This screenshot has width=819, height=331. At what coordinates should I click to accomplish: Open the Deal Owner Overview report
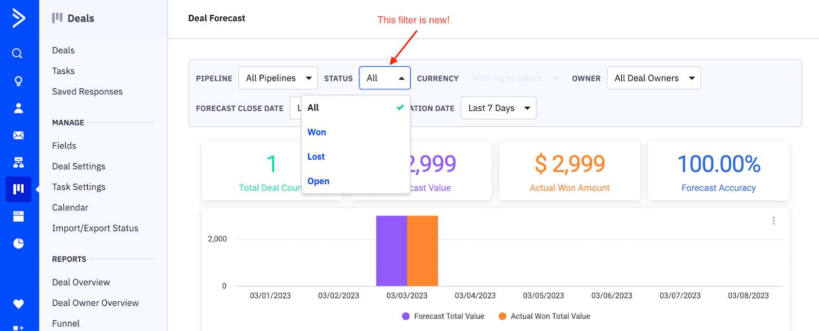point(95,303)
